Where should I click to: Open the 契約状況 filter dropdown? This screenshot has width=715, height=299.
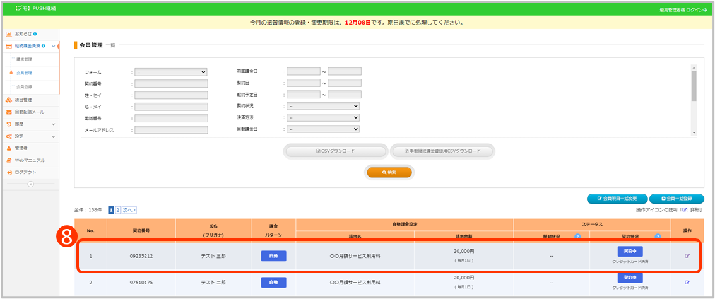pyautogui.click(x=322, y=106)
